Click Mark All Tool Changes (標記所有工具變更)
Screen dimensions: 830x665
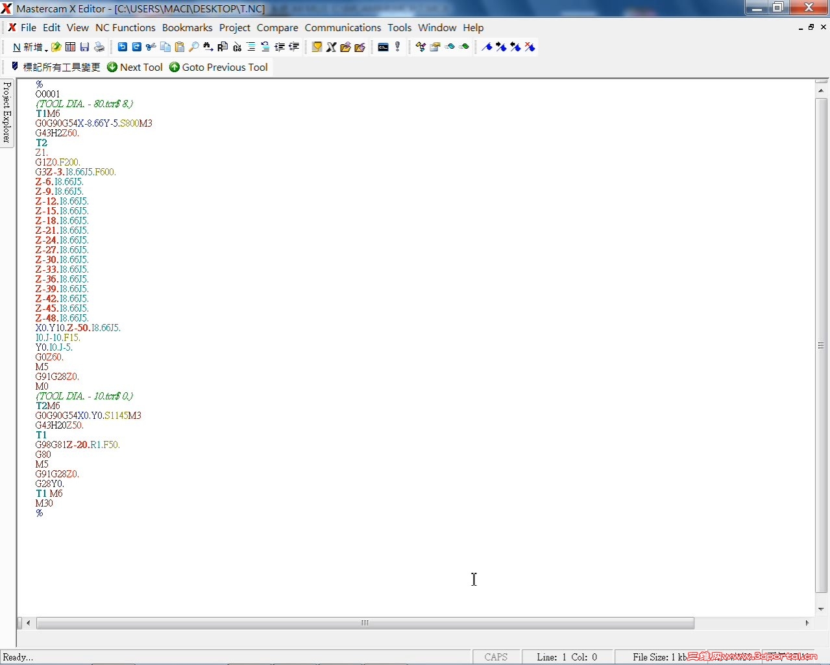click(x=56, y=67)
